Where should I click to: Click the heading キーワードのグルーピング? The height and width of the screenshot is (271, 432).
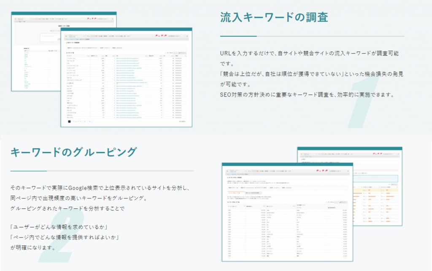click(73, 152)
